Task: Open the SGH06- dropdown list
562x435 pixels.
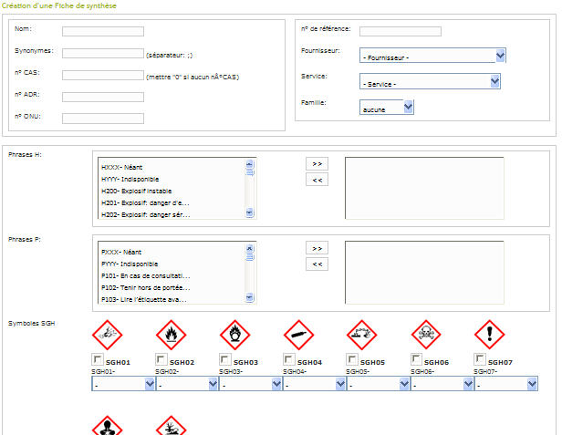Action: point(442,384)
